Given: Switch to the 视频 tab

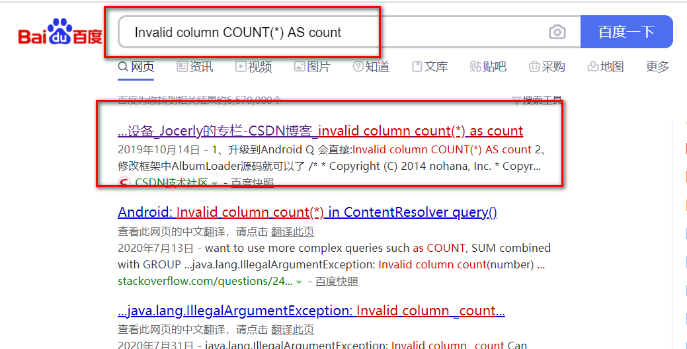Looking at the screenshot, I should pyautogui.click(x=254, y=67).
